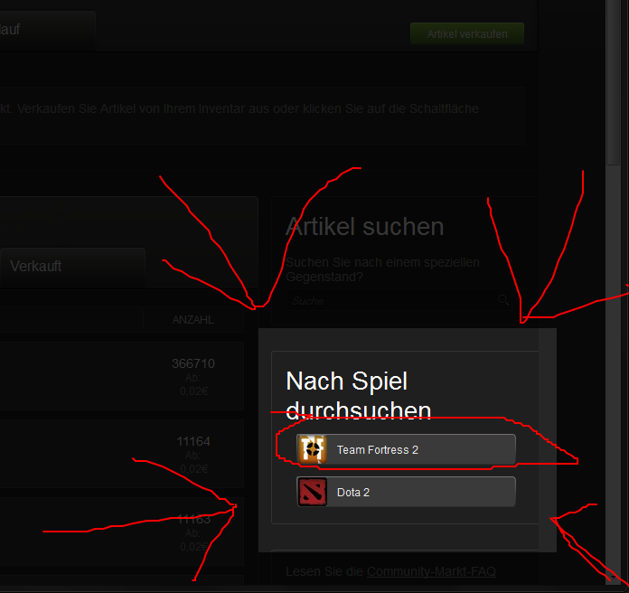Click the green Artikel verkaufen button

click(x=467, y=33)
